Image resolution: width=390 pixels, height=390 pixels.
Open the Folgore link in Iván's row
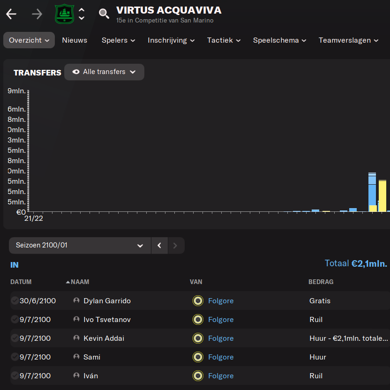click(x=221, y=375)
